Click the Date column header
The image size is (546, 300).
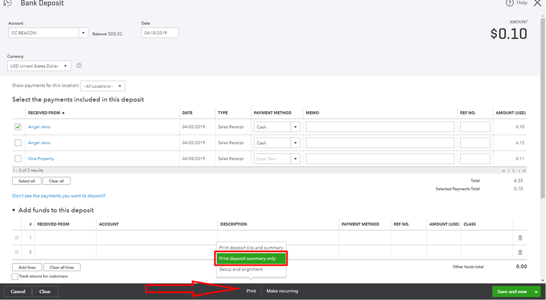click(x=187, y=112)
